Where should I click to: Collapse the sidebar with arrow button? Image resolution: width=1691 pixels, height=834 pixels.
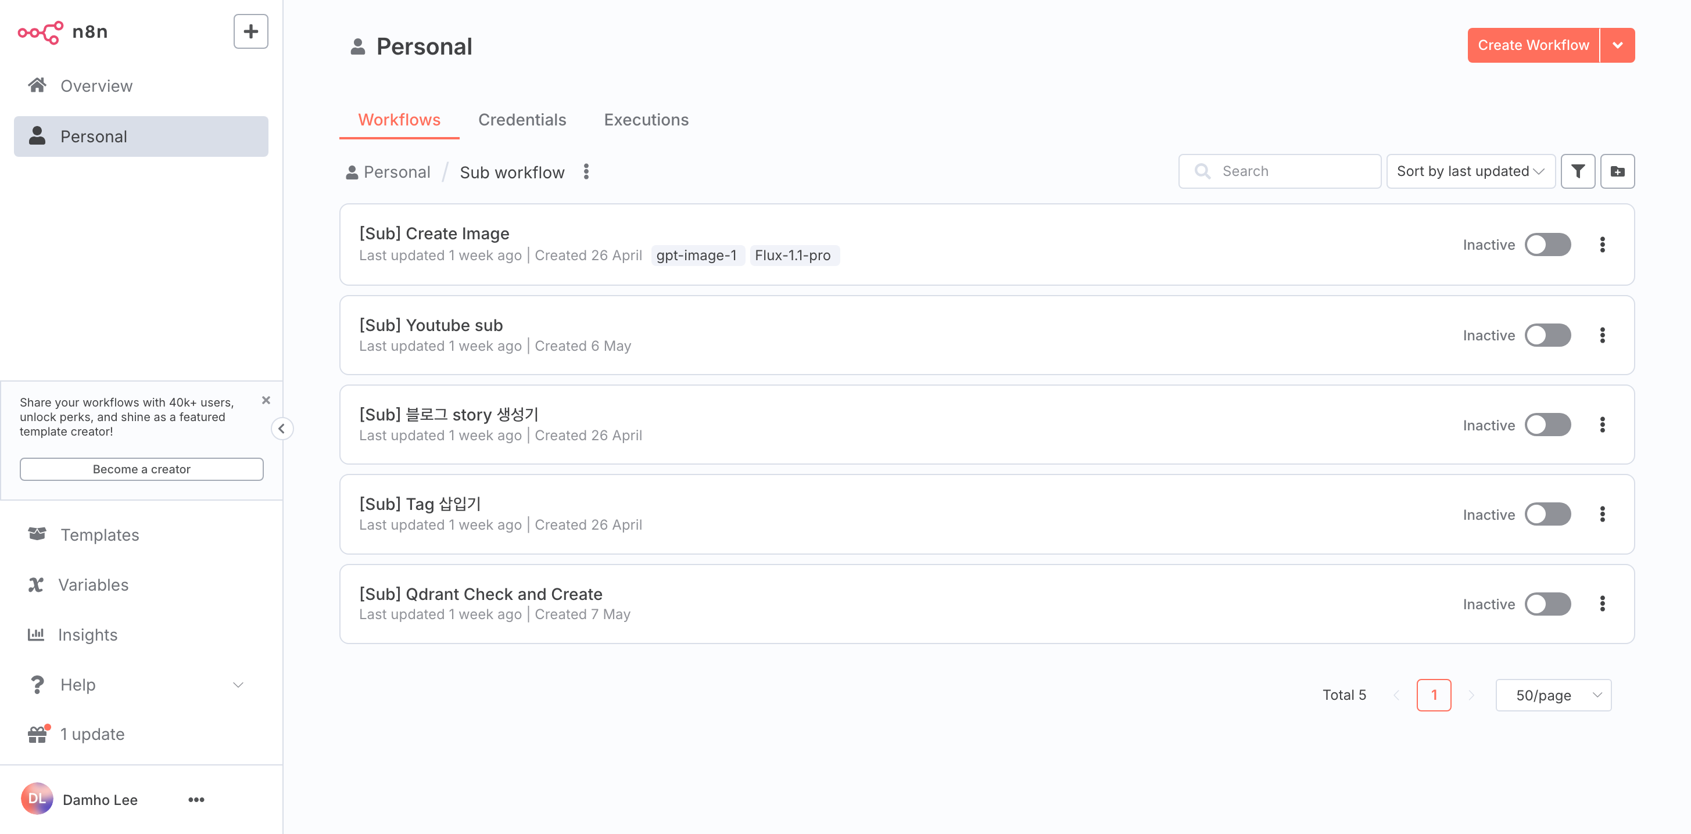(x=282, y=429)
